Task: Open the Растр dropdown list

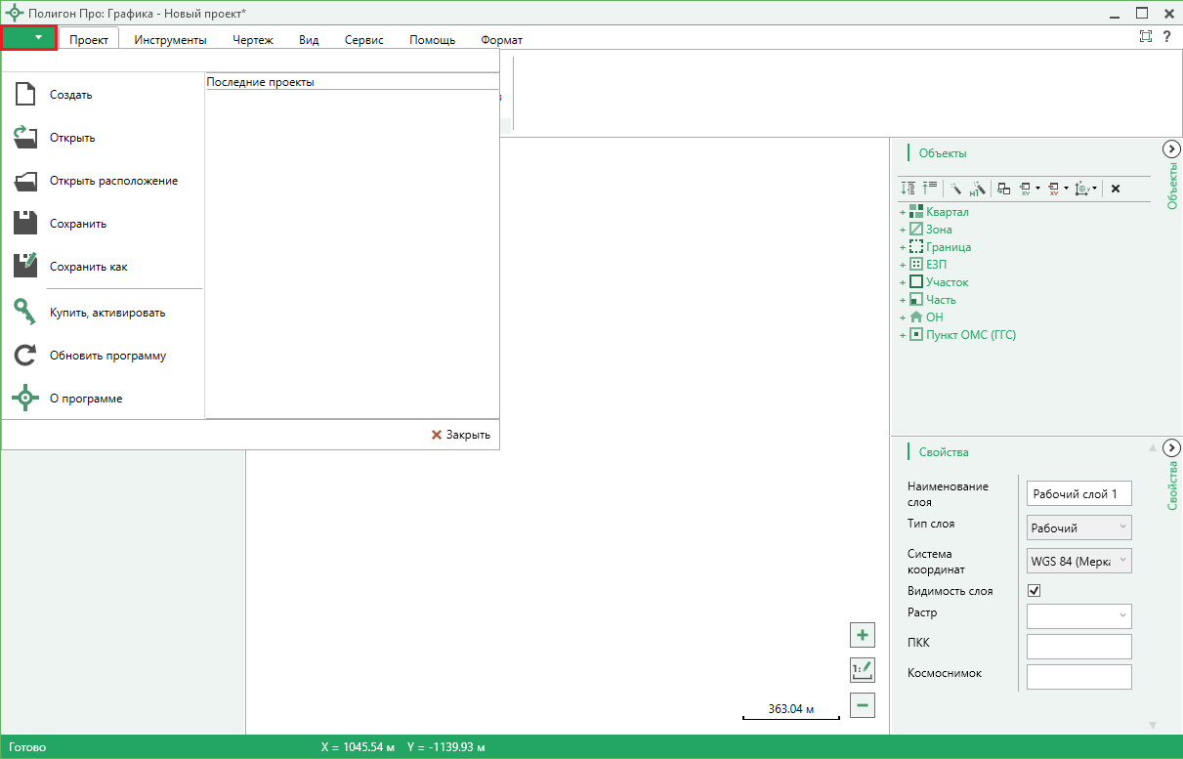Action: (1079, 615)
